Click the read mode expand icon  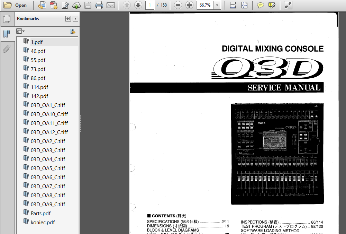[288, 5]
